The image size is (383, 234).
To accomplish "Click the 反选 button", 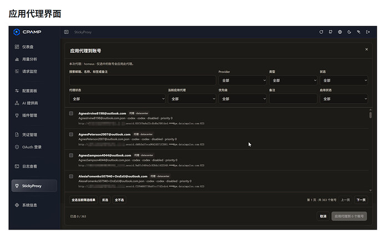I will (105, 200).
